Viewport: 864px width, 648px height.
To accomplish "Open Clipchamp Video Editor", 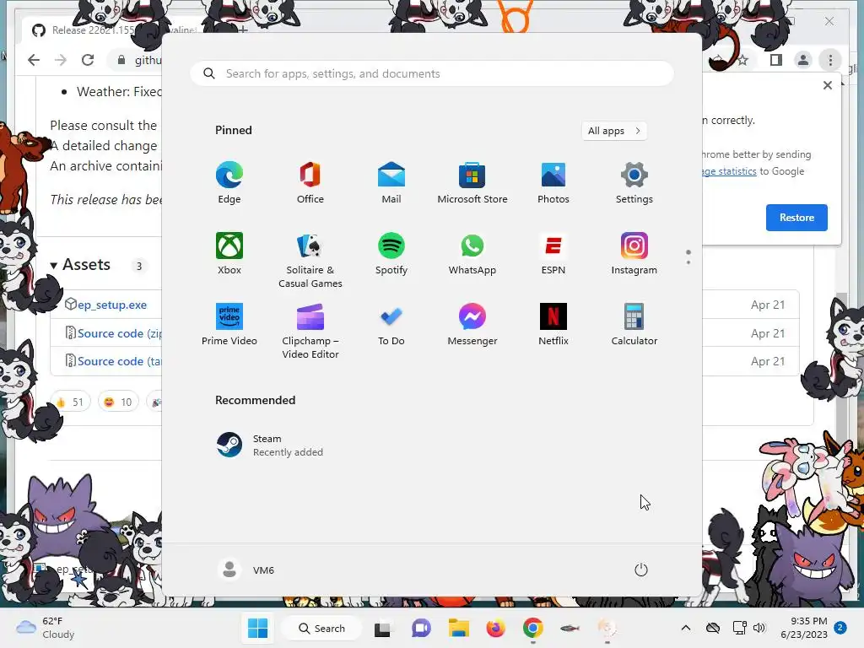I will [x=310, y=331].
